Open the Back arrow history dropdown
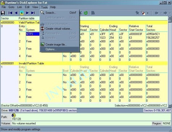 click(161, 13)
